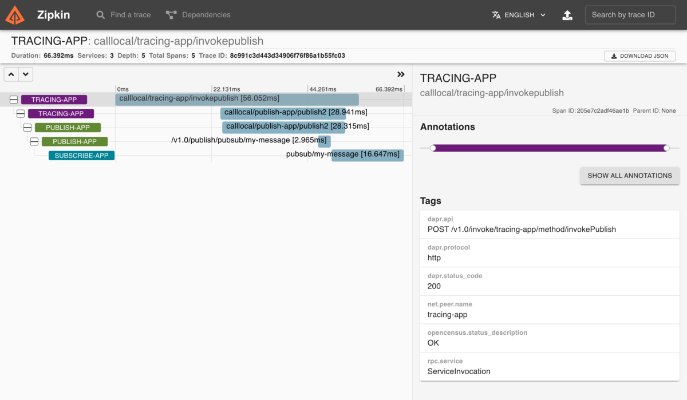687x400 pixels.
Task: Click the rpc.service ServiceInvocation value
Action: 459,371
